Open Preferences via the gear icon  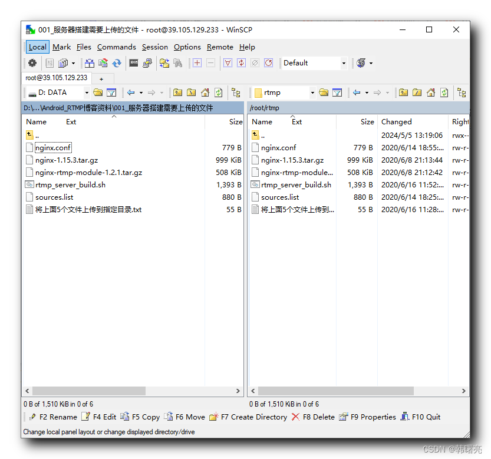[32, 63]
